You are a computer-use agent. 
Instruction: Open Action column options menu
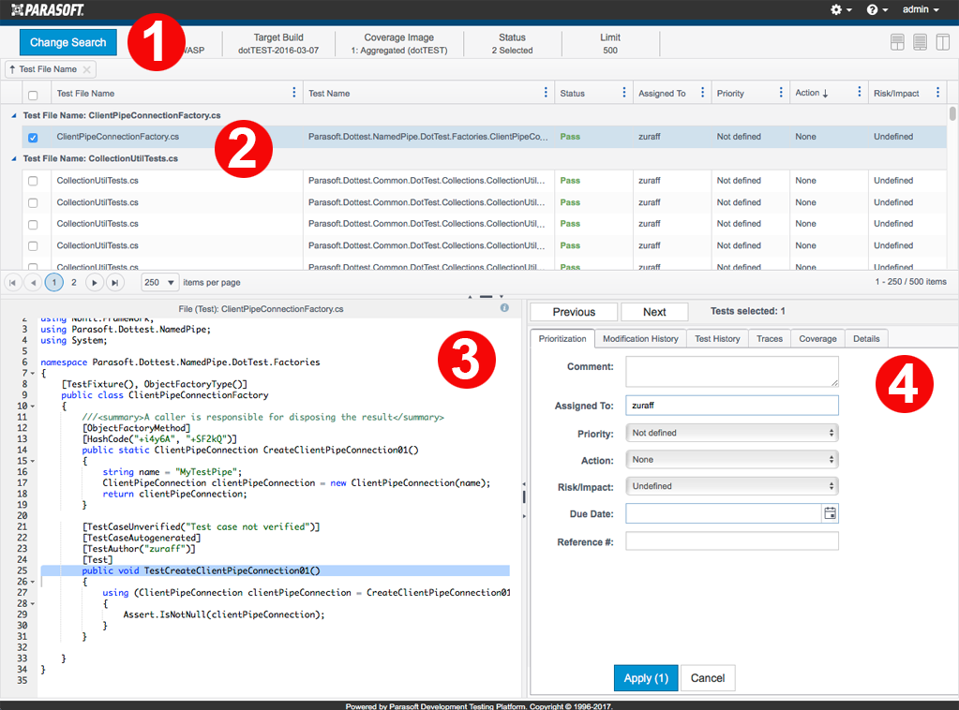(860, 93)
